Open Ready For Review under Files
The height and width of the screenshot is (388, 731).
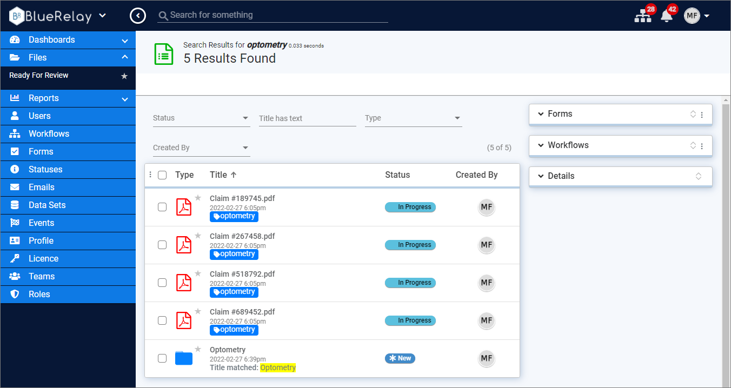point(39,75)
